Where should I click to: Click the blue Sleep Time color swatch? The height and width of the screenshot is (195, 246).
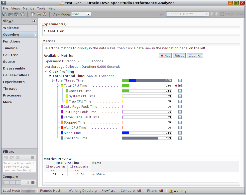tap(62, 133)
